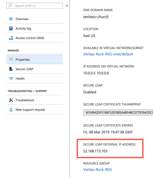Click the Secure LDAP Enabled value

(x=90, y=92)
